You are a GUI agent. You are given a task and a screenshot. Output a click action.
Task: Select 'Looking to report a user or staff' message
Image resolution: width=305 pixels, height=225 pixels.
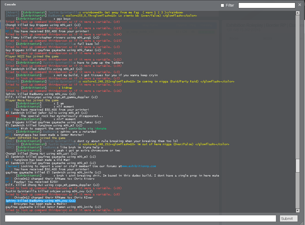point(81,166)
